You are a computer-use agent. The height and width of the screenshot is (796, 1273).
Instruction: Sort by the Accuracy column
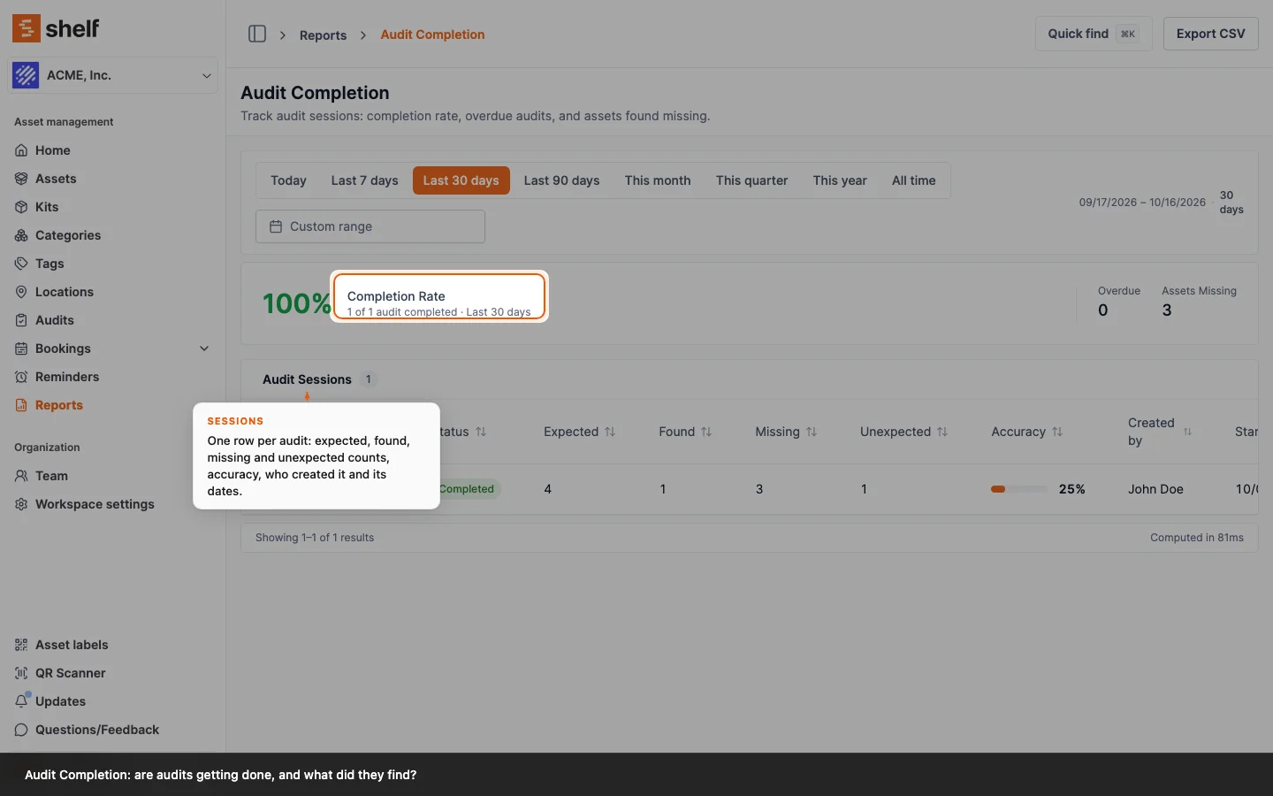(x=1027, y=432)
